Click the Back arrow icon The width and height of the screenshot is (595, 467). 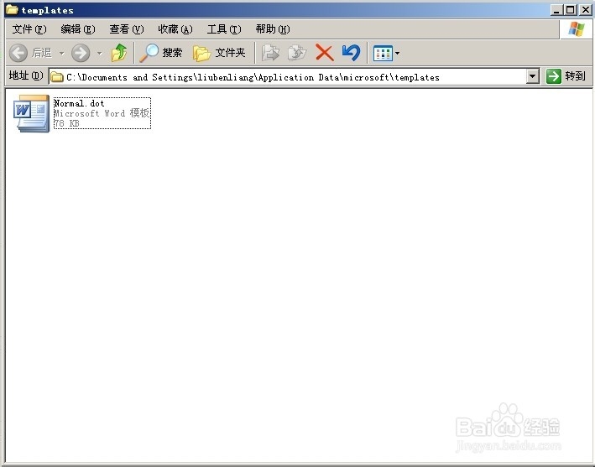18,53
